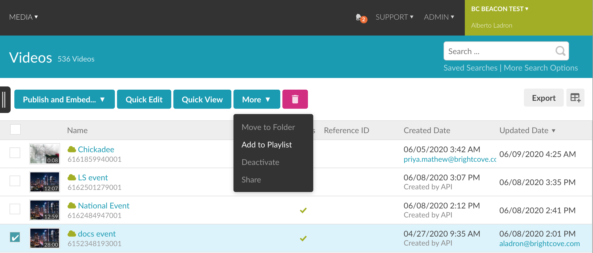
Task: Click the Quick Edit button
Action: coord(144,99)
